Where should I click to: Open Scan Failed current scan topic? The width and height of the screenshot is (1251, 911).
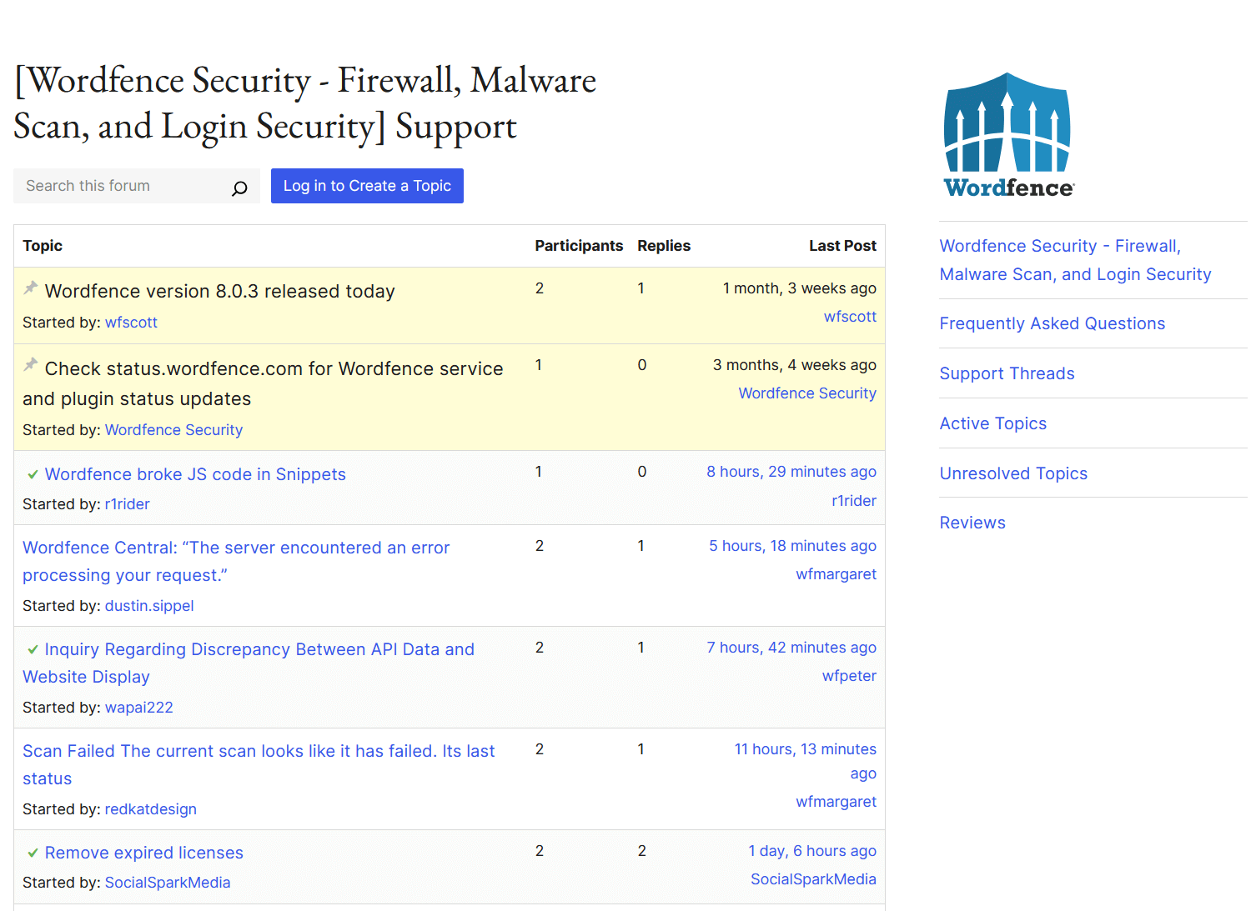pos(259,764)
